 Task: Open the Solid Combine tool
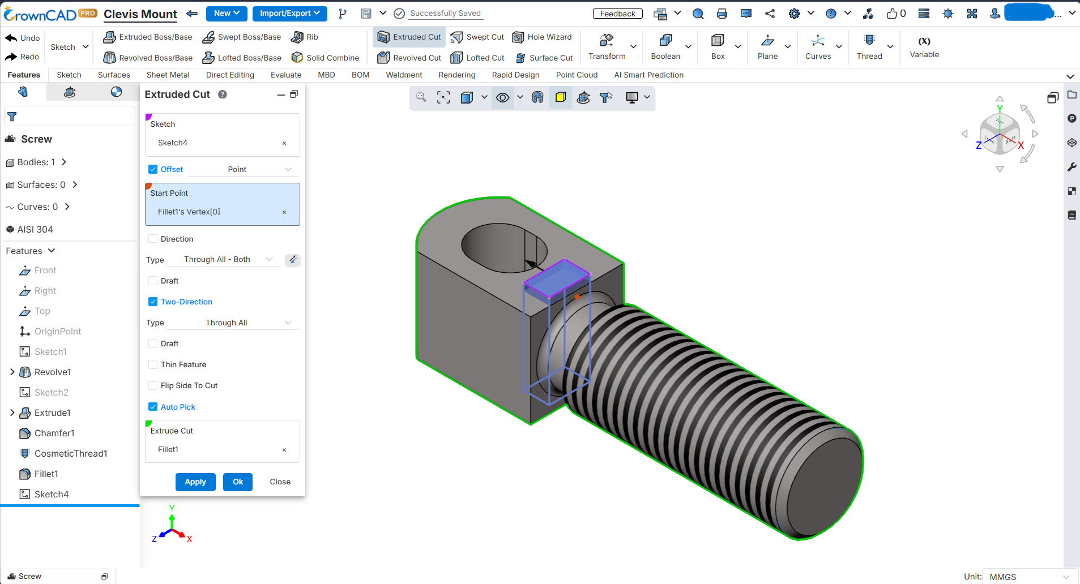(325, 58)
